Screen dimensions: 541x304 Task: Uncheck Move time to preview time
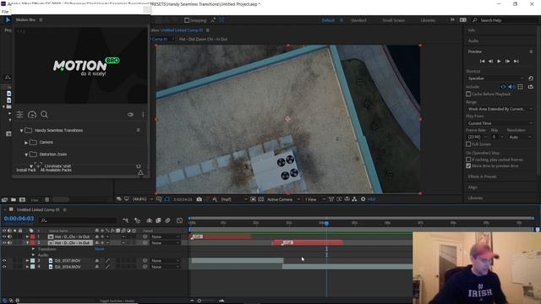click(468, 166)
